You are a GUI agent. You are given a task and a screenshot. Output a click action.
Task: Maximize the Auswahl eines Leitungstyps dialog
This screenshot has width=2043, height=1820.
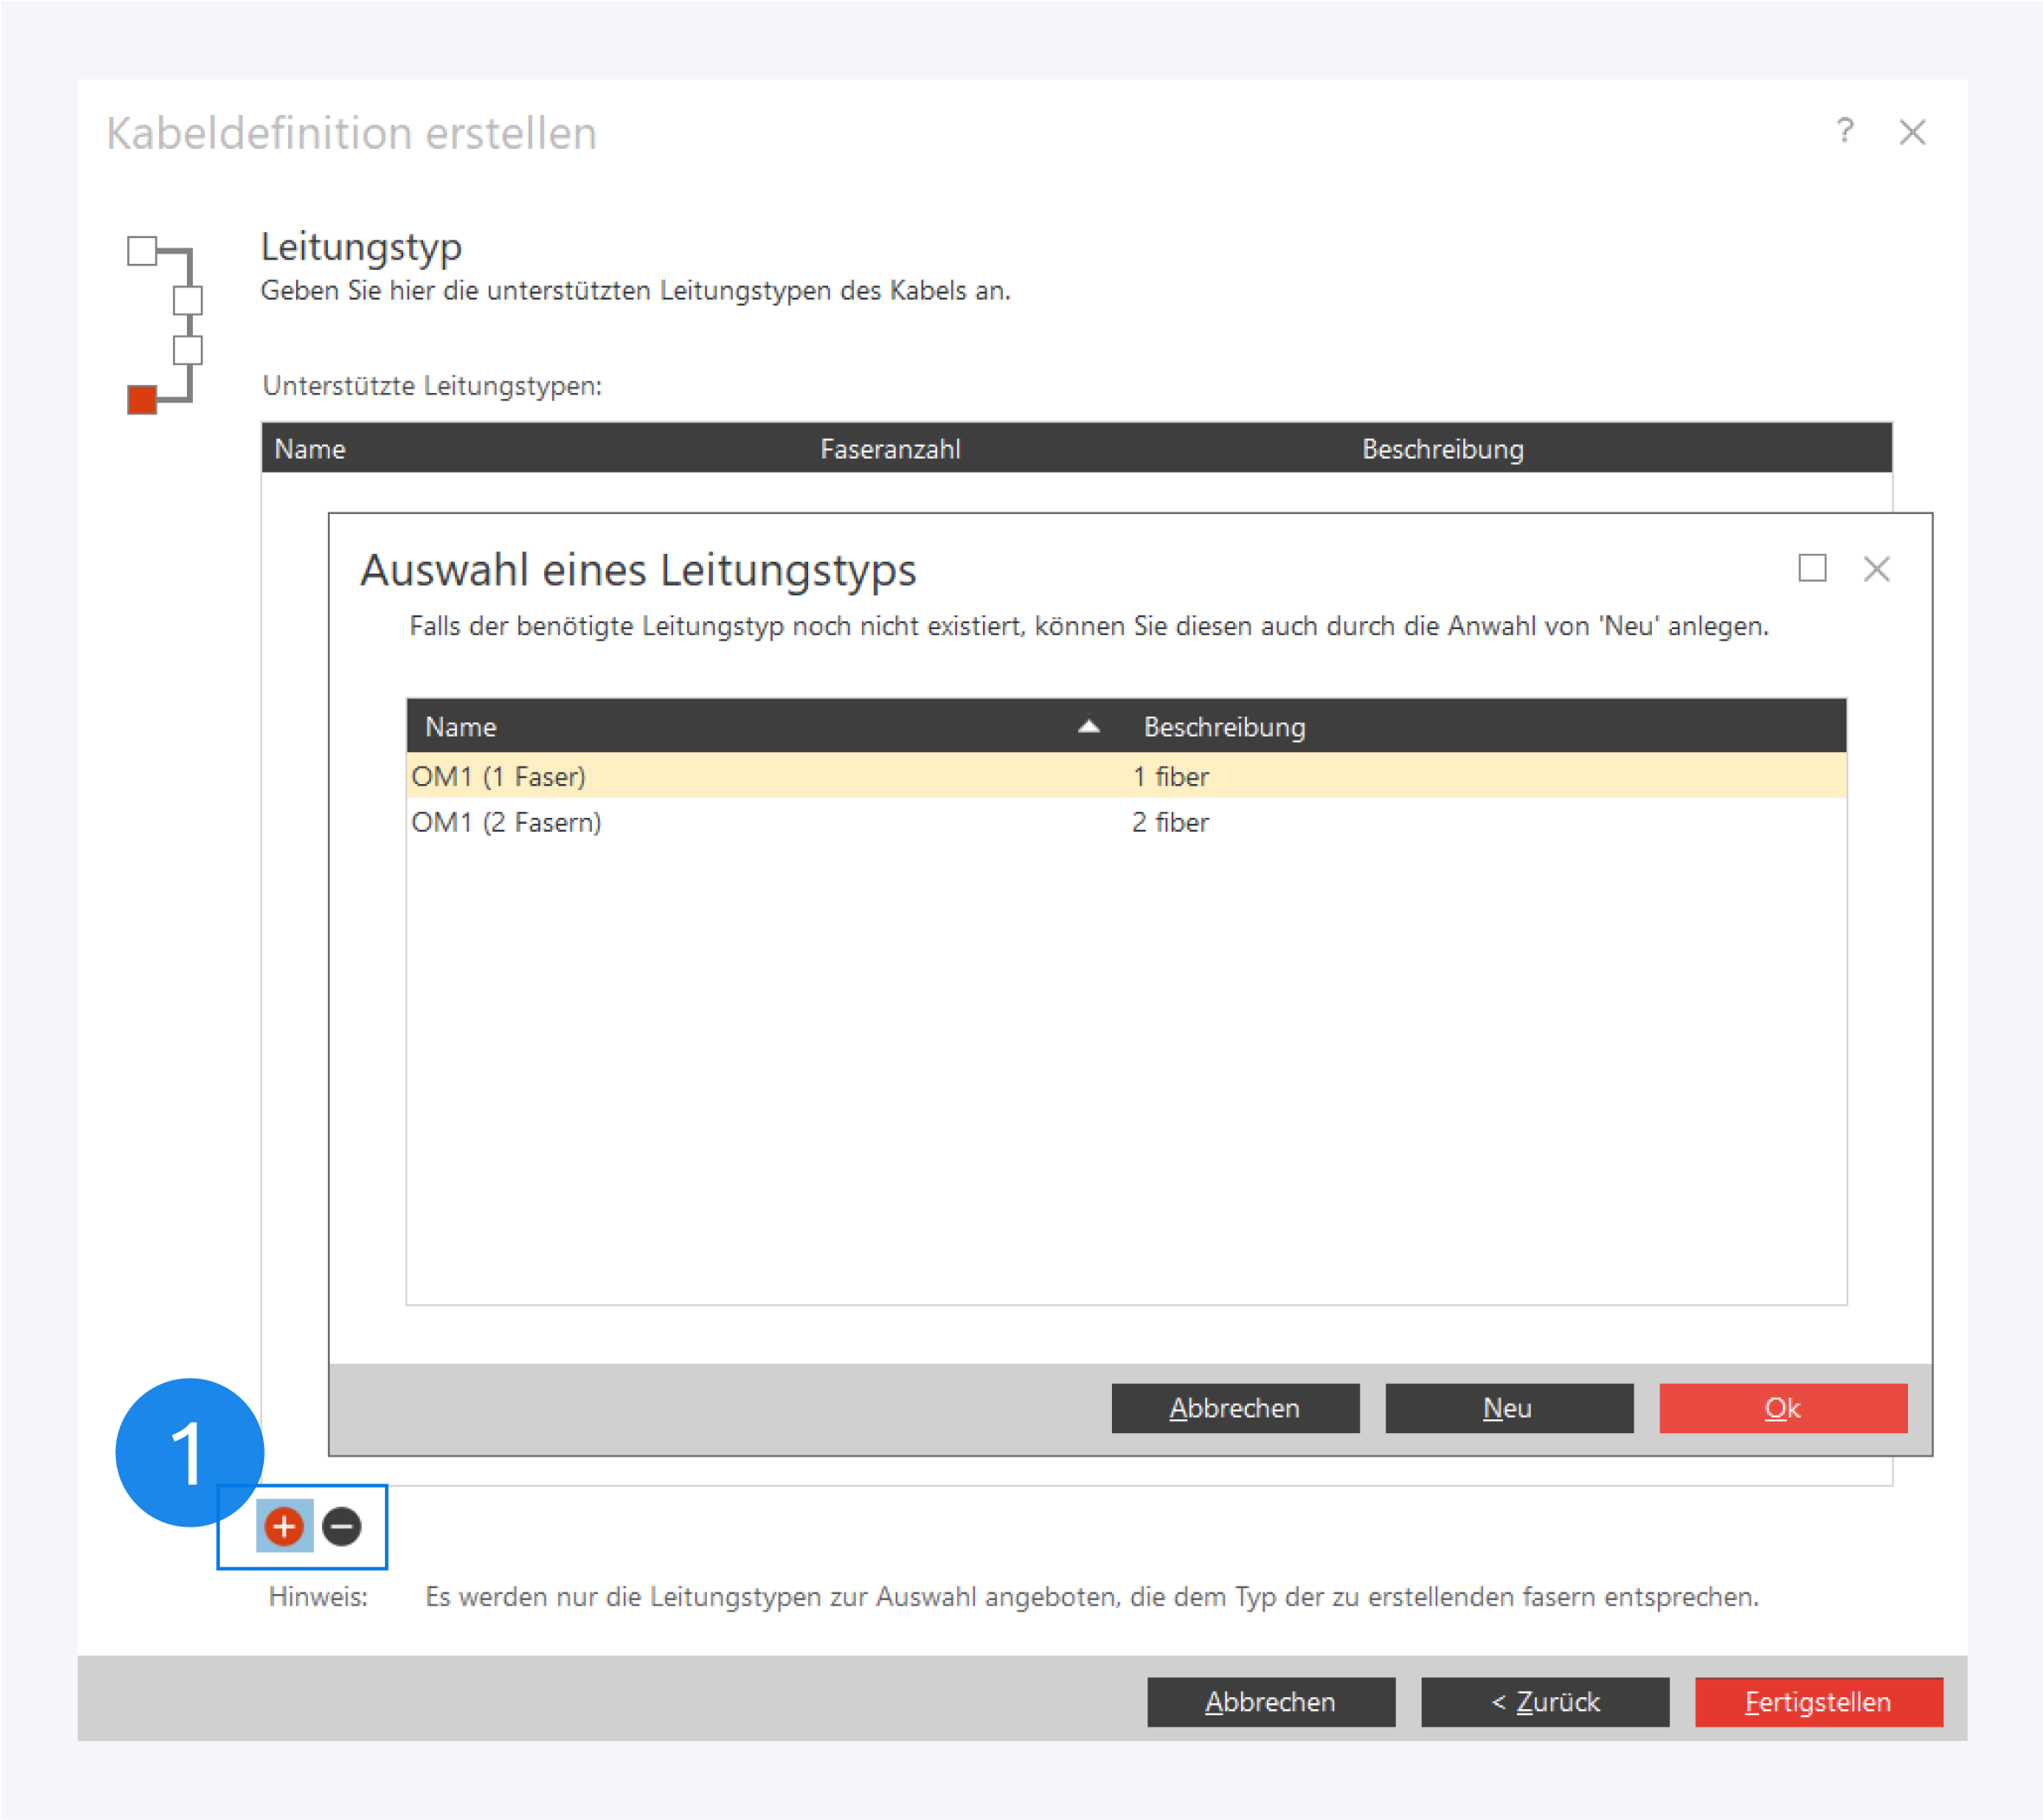click(1812, 568)
